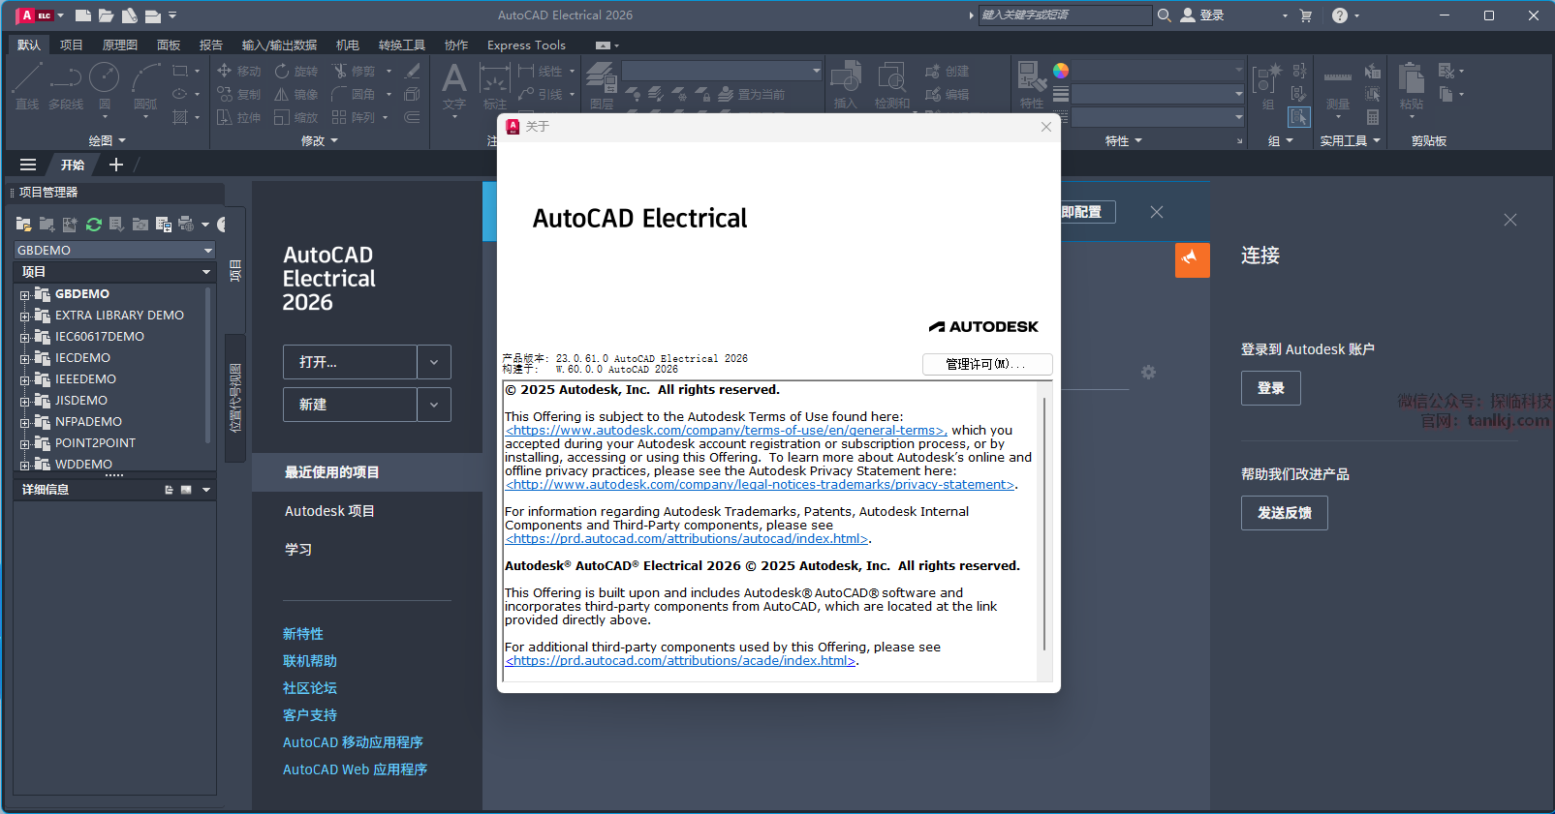
Task: Open dropdown arrow next to 打开 button
Action: pyautogui.click(x=434, y=362)
